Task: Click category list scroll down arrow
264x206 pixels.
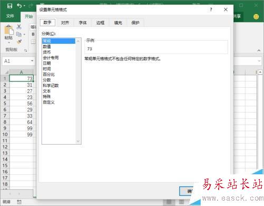Action: 78,141
